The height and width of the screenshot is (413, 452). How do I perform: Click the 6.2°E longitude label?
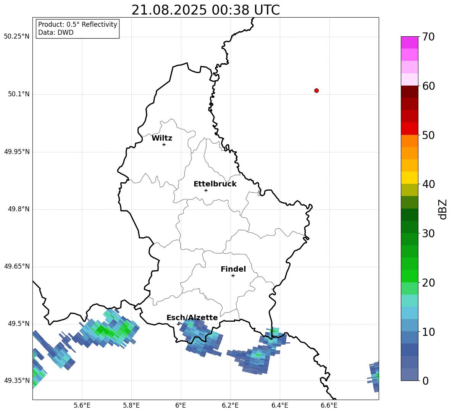[230, 405]
